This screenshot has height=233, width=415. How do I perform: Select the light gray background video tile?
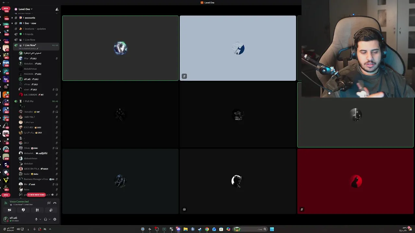click(x=238, y=48)
